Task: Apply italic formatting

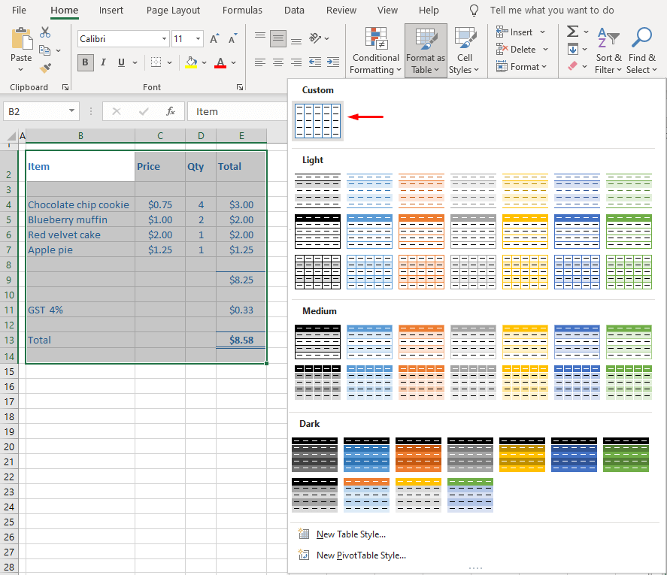Action: point(102,62)
